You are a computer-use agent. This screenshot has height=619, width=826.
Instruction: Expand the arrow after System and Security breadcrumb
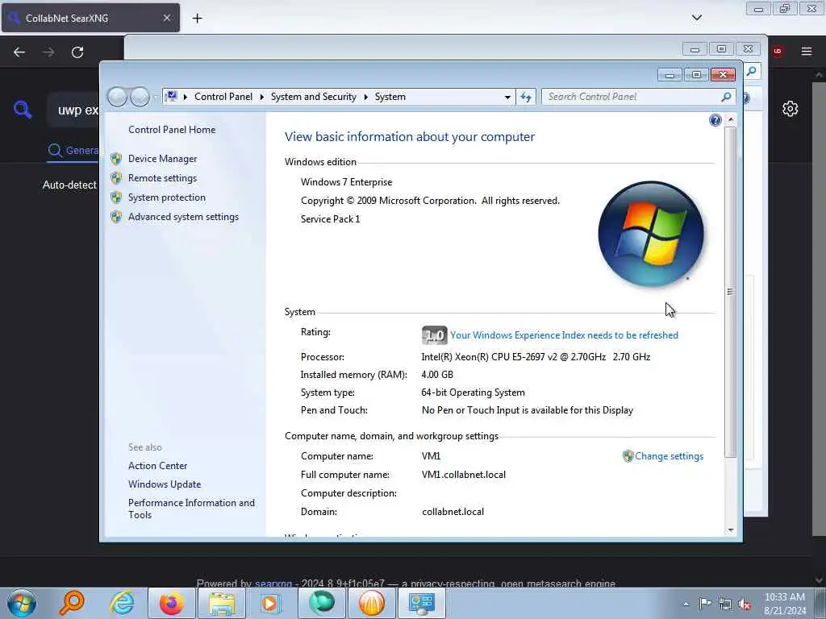(x=365, y=97)
